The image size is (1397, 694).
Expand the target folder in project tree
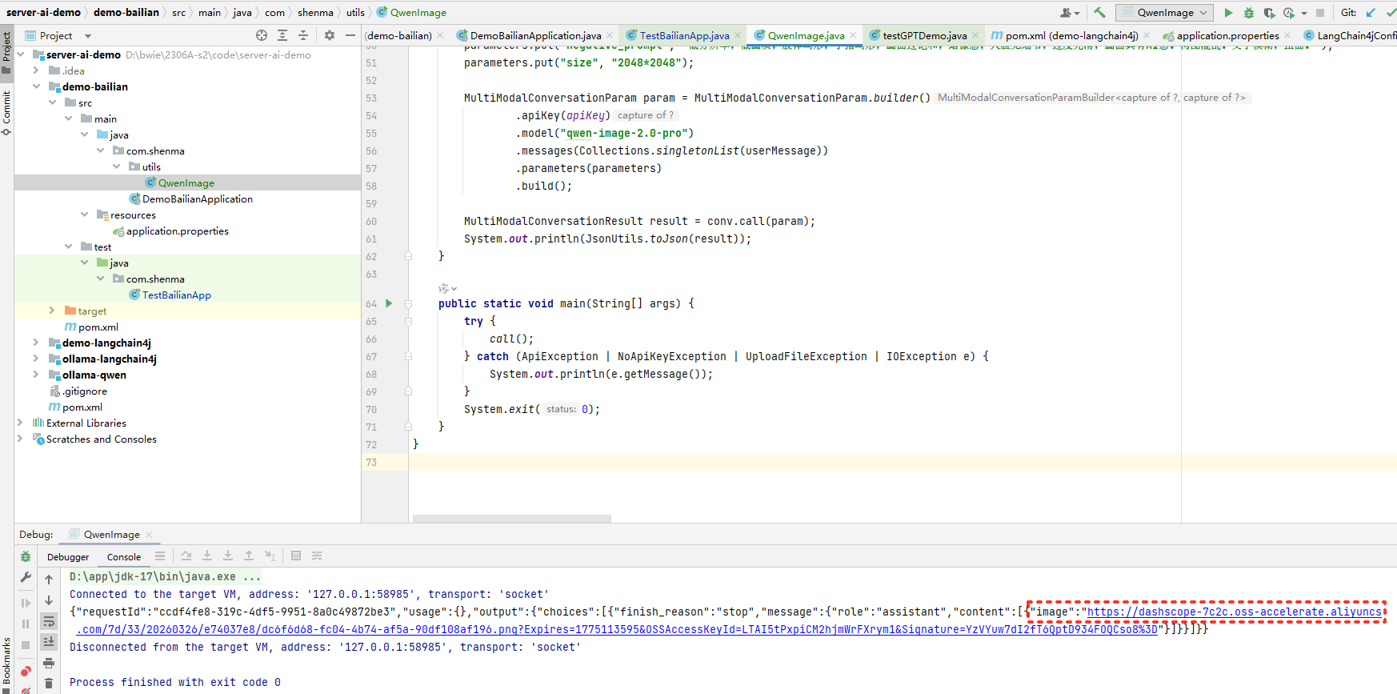52,311
